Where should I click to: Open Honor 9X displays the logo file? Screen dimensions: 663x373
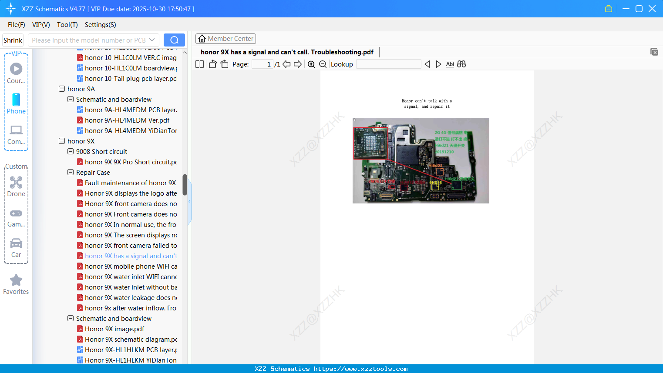pos(127,193)
